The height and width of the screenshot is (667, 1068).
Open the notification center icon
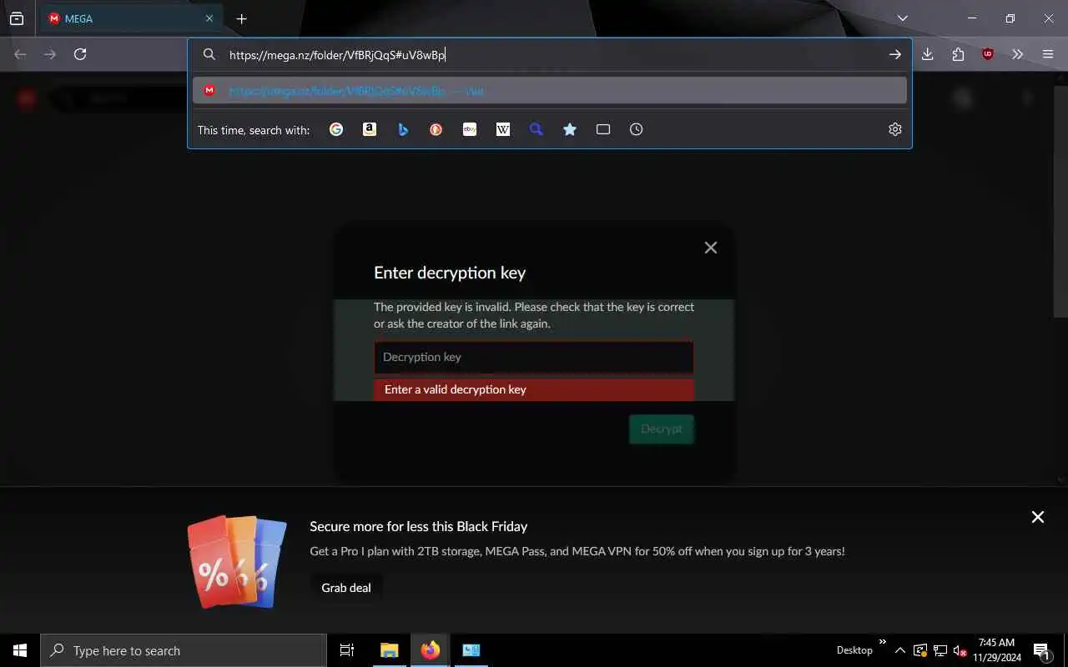tap(1042, 650)
